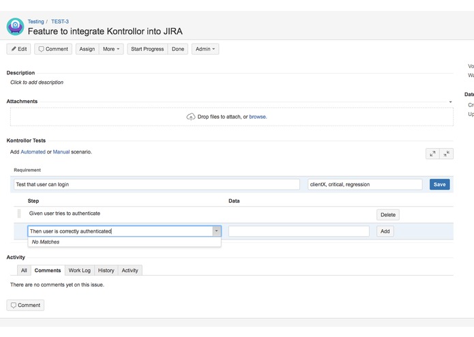Viewport: 474px width, 337px height.
Task: Click 'Click to add description' placeholder
Action: tap(37, 83)
